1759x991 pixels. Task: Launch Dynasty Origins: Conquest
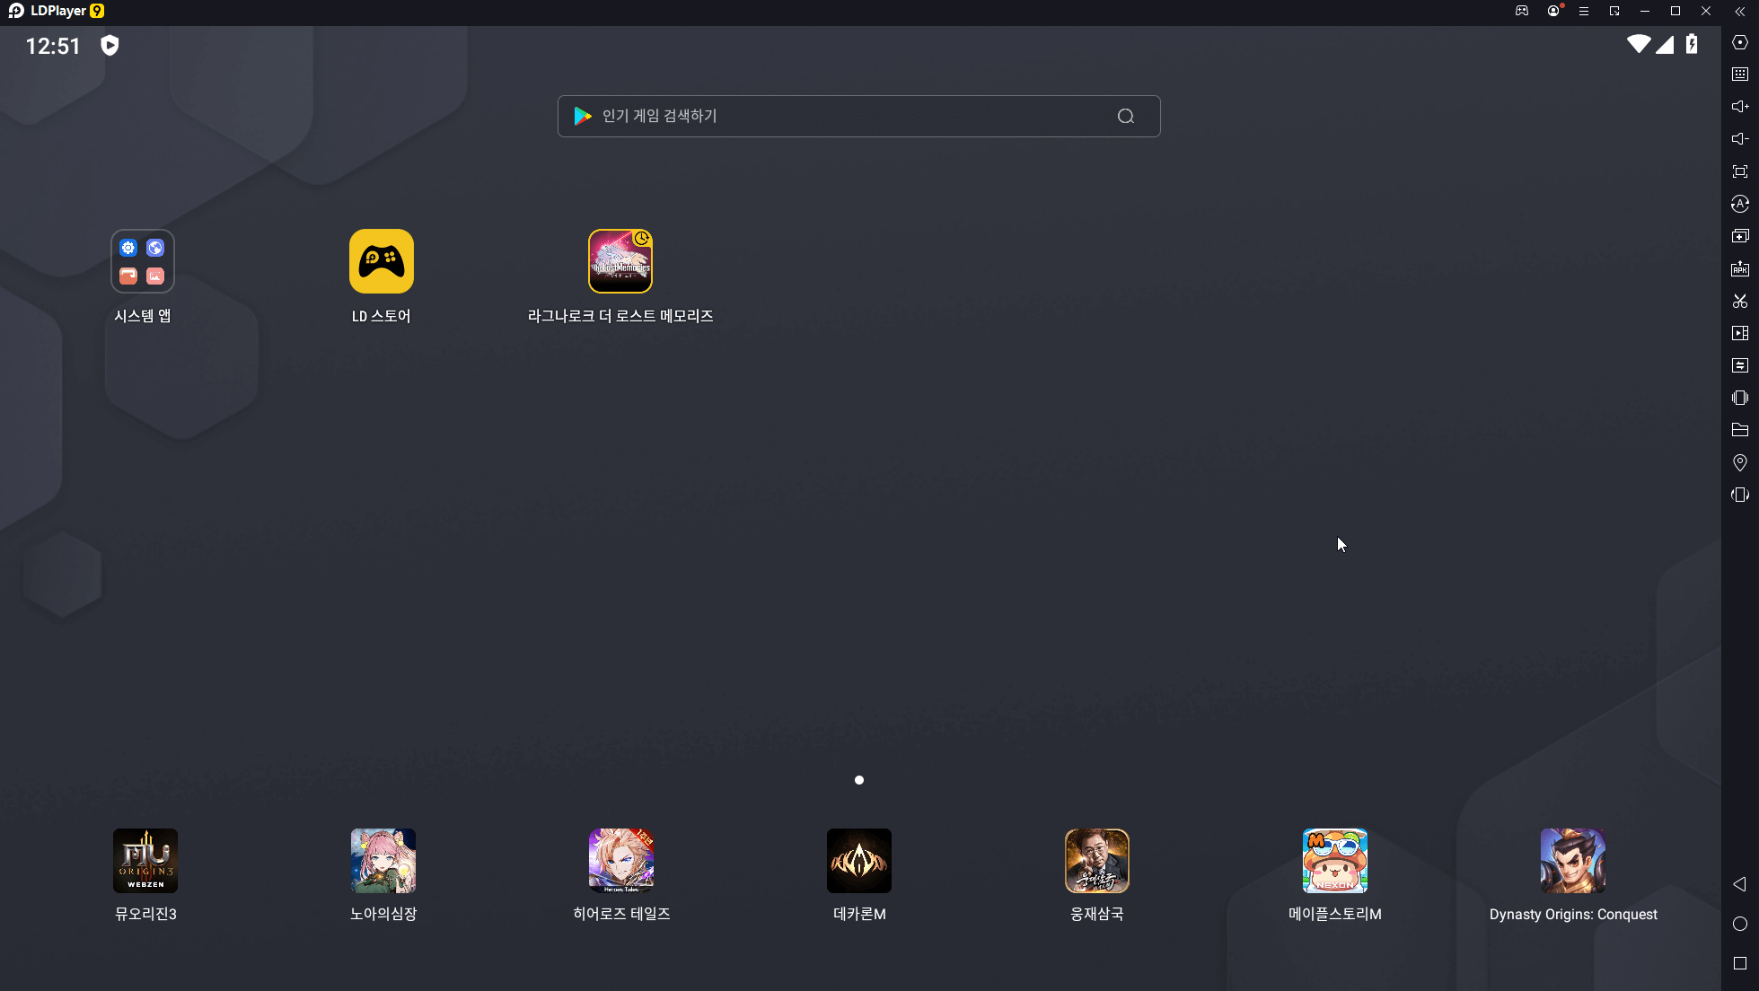click(x=1573, y=861)
